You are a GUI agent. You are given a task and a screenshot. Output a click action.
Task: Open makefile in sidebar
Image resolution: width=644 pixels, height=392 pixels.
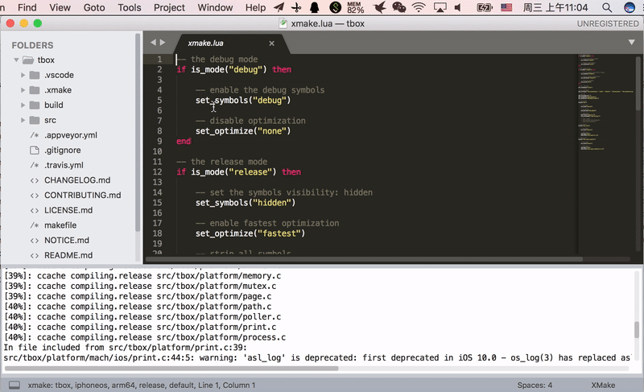(60, 225)
